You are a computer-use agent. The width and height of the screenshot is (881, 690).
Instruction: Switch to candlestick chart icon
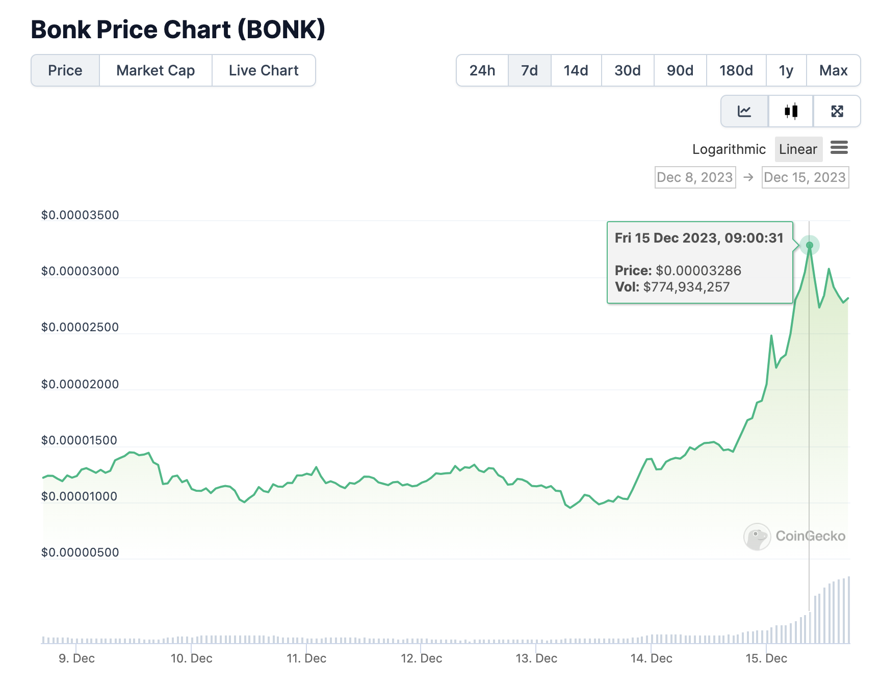[791, 111]
